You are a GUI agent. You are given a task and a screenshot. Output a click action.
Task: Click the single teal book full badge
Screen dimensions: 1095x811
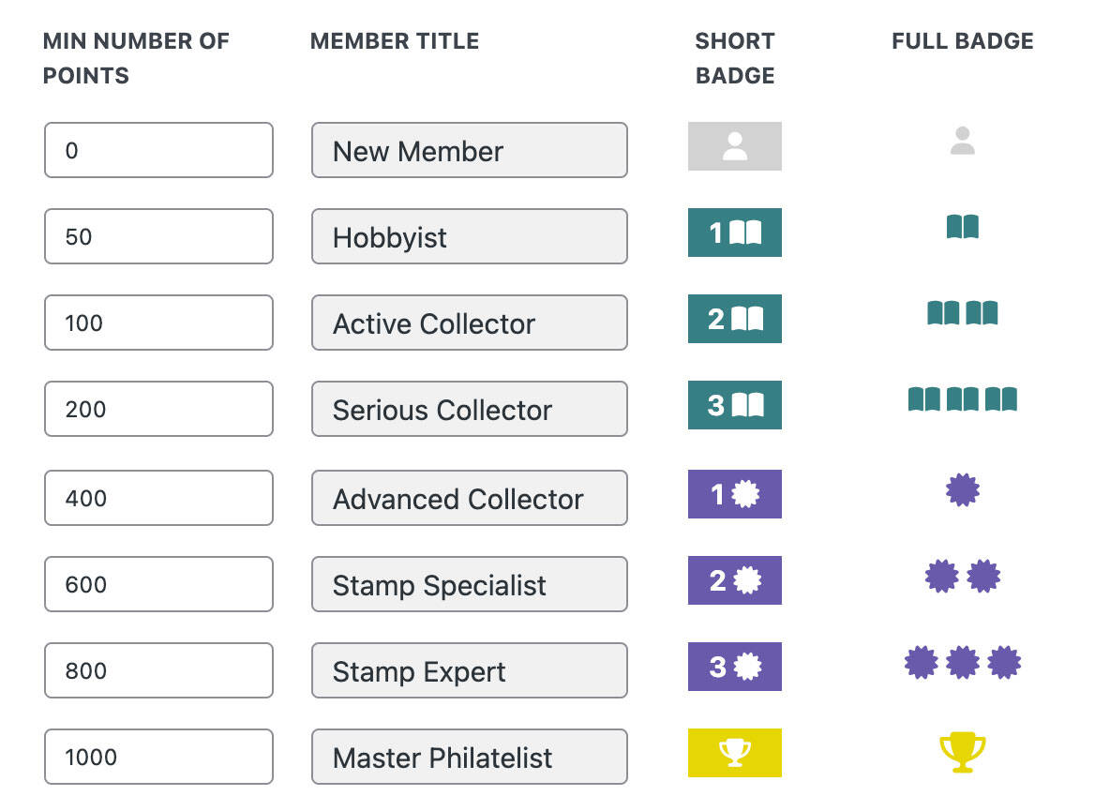pyautogui.click(x=962, y=227)
